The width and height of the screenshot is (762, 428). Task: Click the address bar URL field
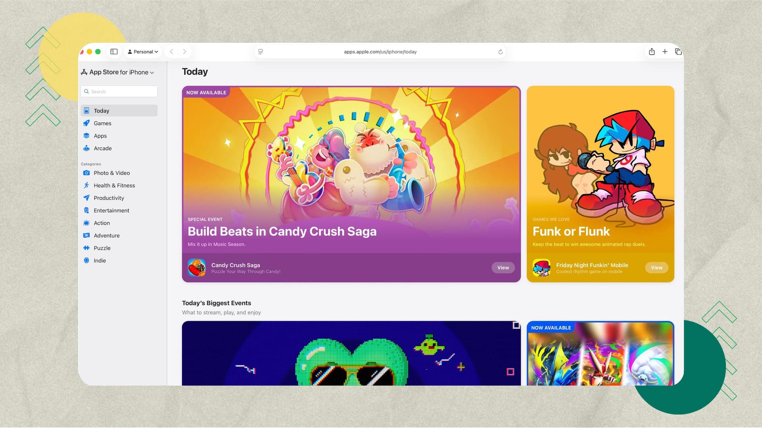380,52
